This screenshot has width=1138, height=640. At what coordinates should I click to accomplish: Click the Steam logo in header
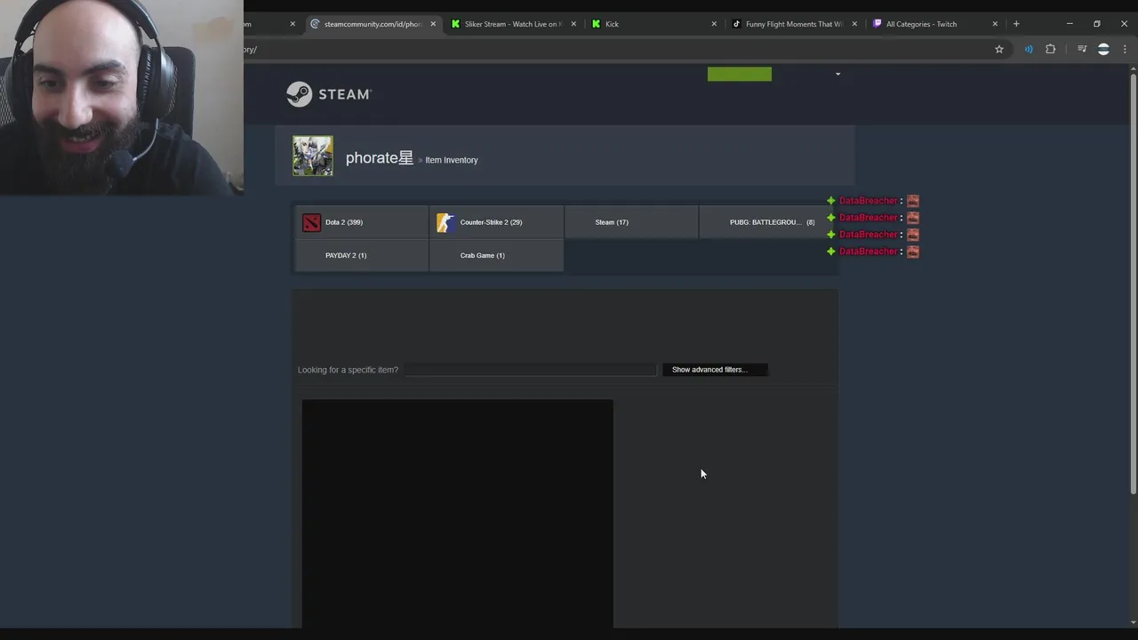coord(328,94)
